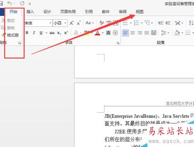Screen dimensions: 194x147
Task: Open the clipboard pane launcher
Action: [19, 43]
